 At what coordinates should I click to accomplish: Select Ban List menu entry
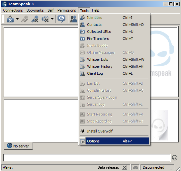pyautogui.click(x=114, y=83)
